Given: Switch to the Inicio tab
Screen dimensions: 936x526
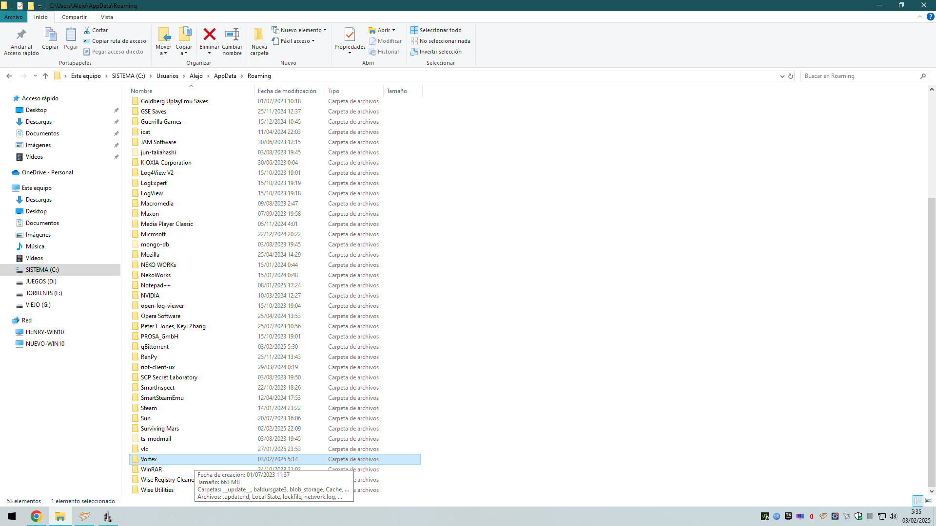Looking at the screenshot, I should point(41,17).
